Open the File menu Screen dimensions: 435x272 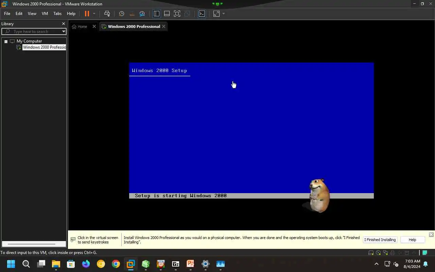pos(7,14)
